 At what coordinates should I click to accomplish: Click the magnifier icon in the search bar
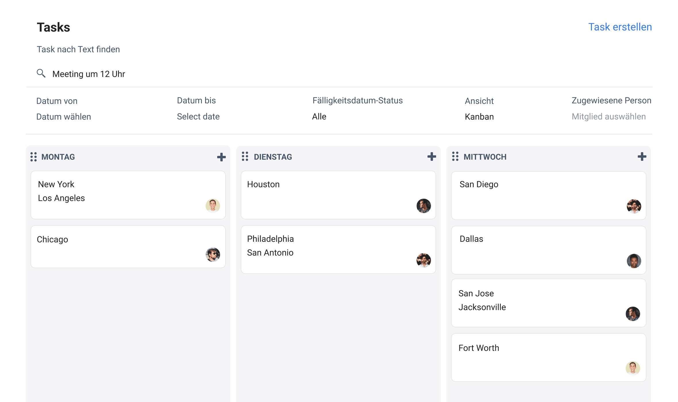coord(41,74)
